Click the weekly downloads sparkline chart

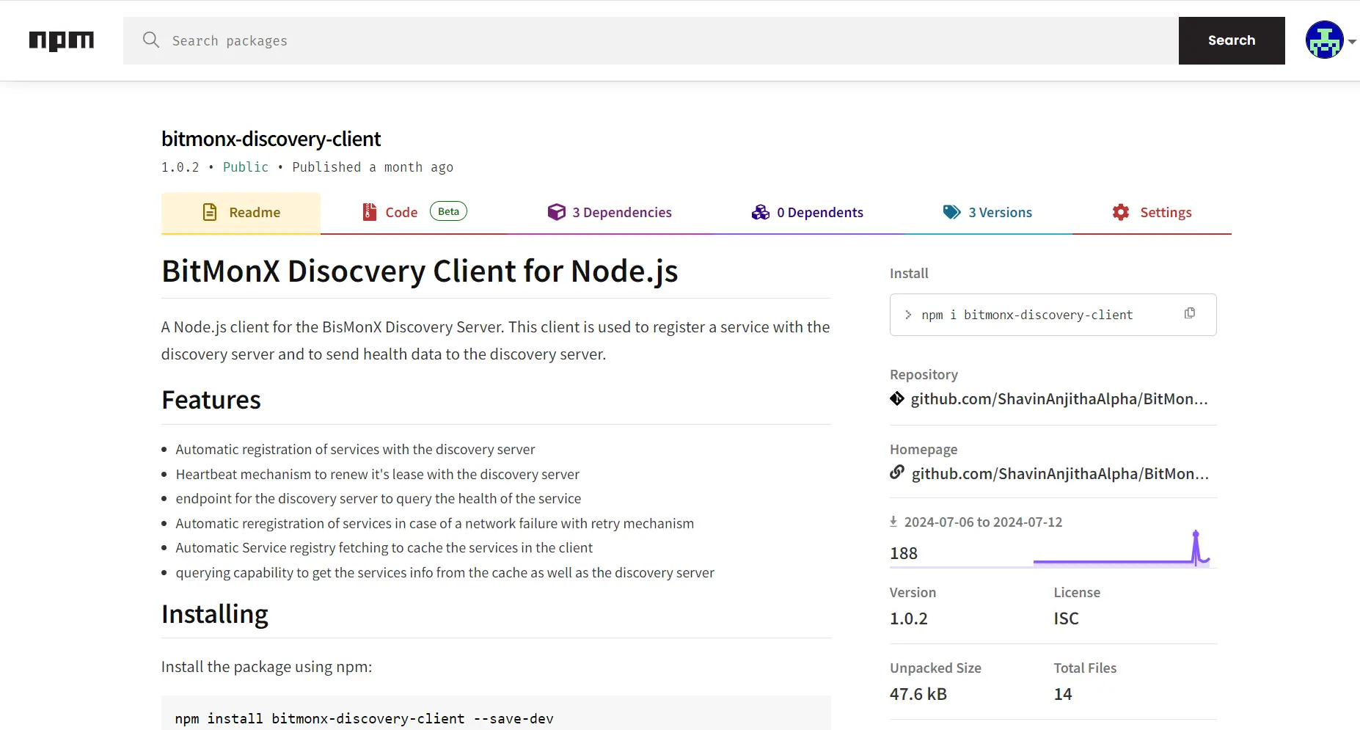tap(1122, 549)
